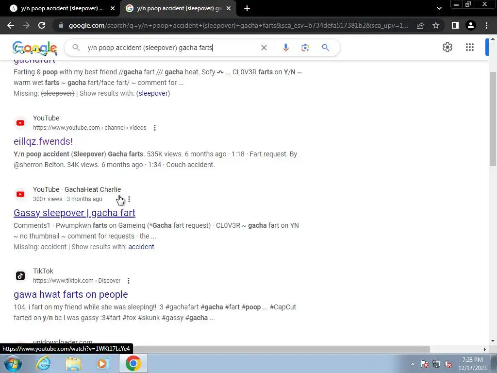Click the vertical scrollbar down arrow
Screen dimensions: 497x373
click(493, 341)
